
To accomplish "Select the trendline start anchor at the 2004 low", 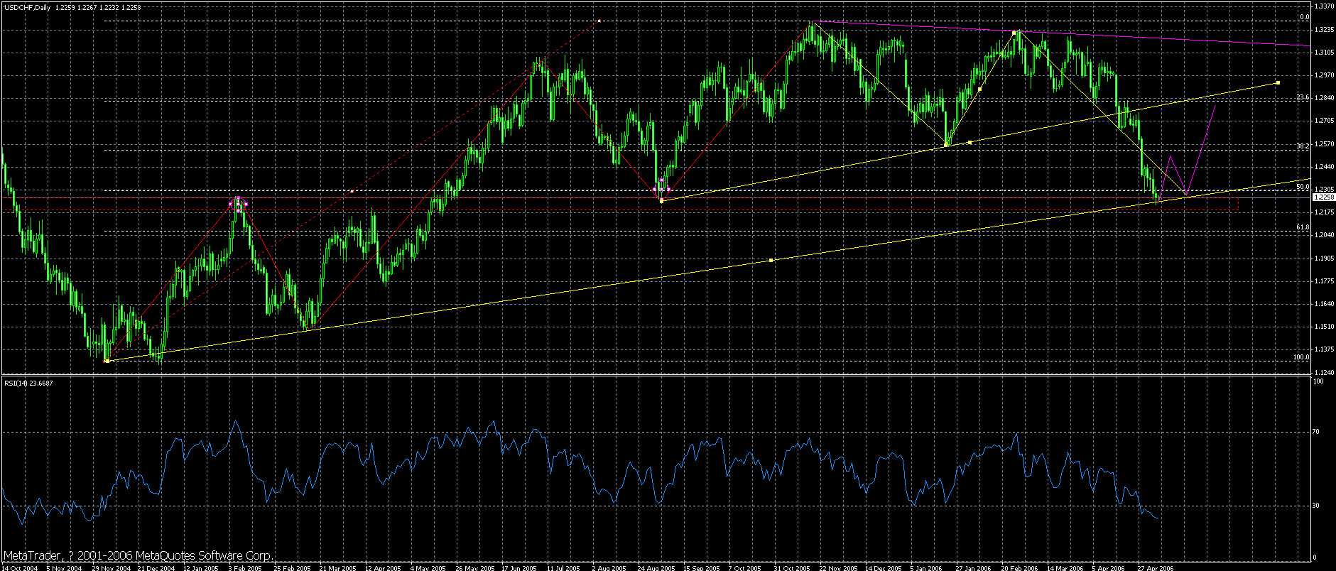I will 107,361.
